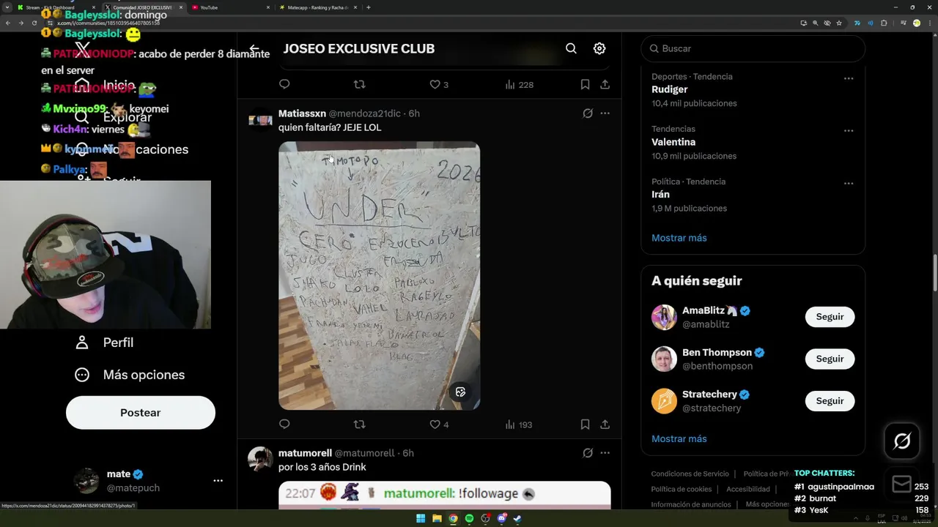Follow Ben Thompson

coord(830,359)
